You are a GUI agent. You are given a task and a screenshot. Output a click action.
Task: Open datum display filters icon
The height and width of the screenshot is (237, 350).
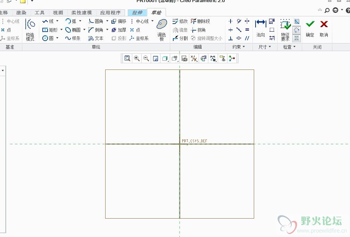click(x=194, y=58)
